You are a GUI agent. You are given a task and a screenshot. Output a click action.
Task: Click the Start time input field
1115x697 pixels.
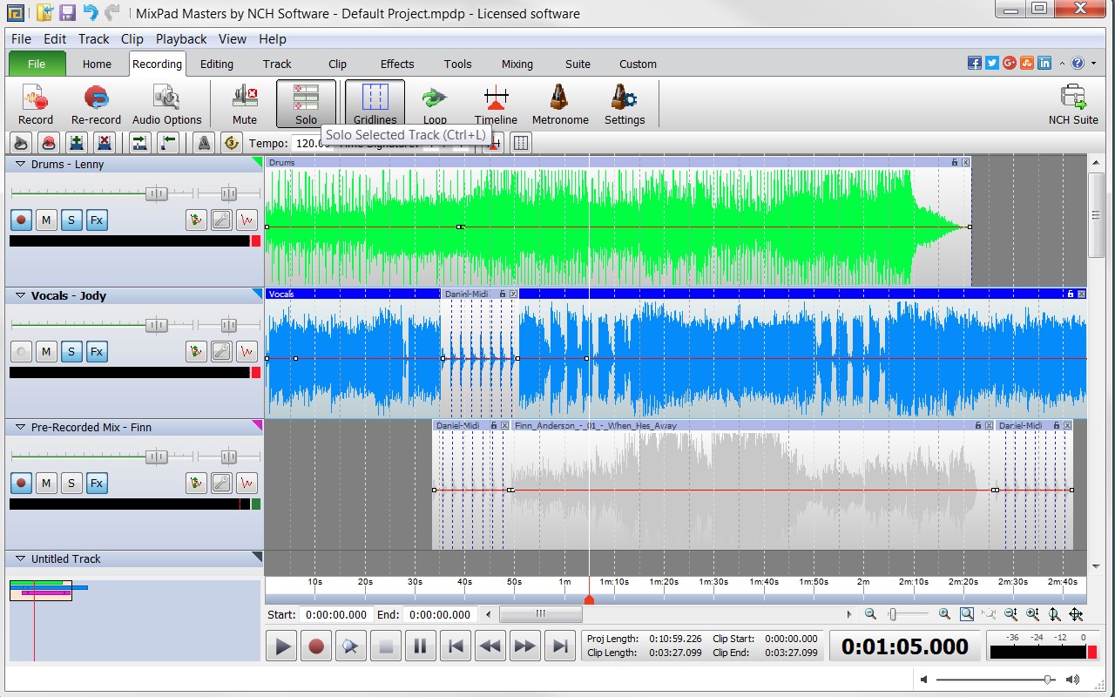click(x=335, y=615)
